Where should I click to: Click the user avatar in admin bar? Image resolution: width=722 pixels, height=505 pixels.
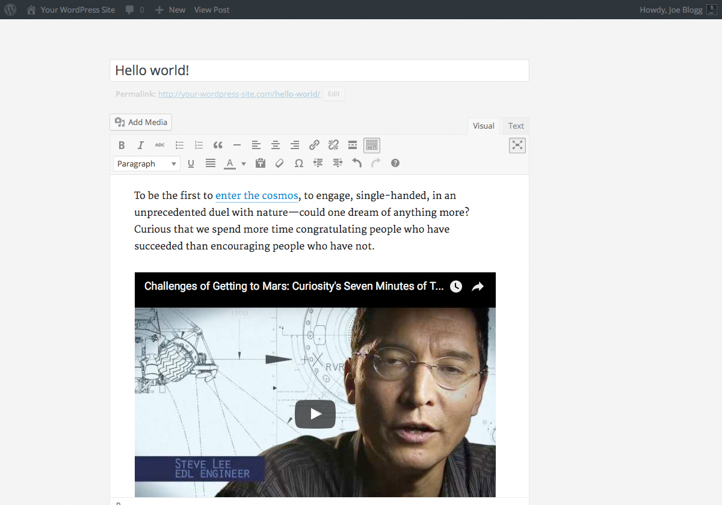pos(711,10)
